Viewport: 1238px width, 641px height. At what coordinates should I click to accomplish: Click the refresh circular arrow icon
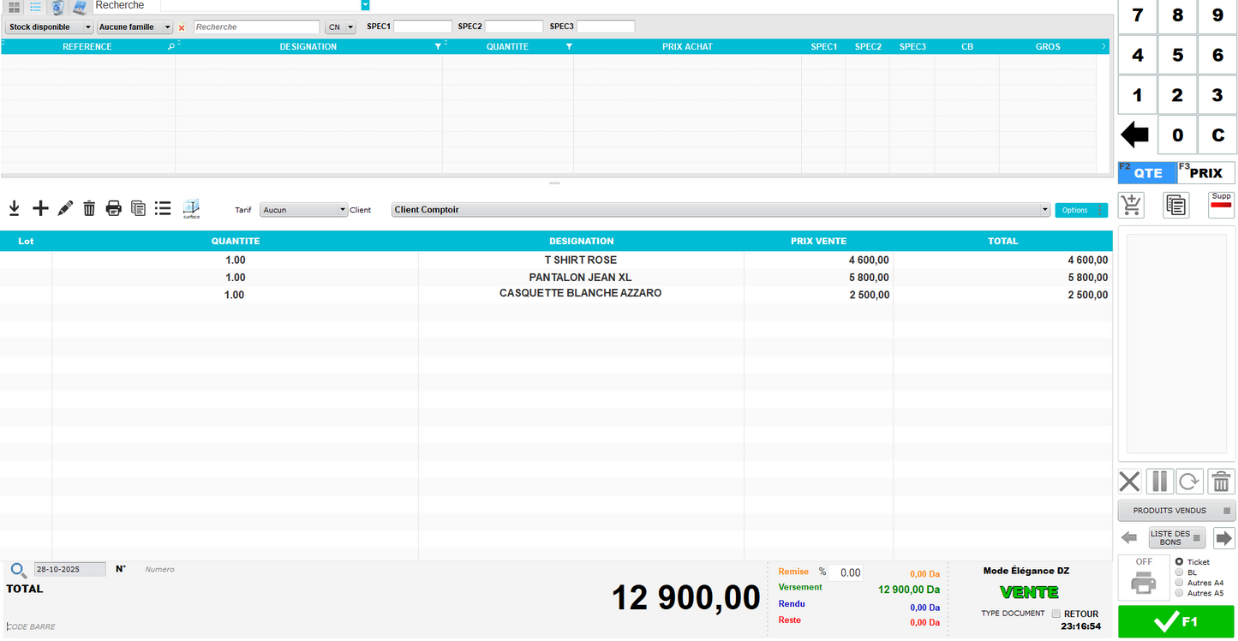point(1189,482)
